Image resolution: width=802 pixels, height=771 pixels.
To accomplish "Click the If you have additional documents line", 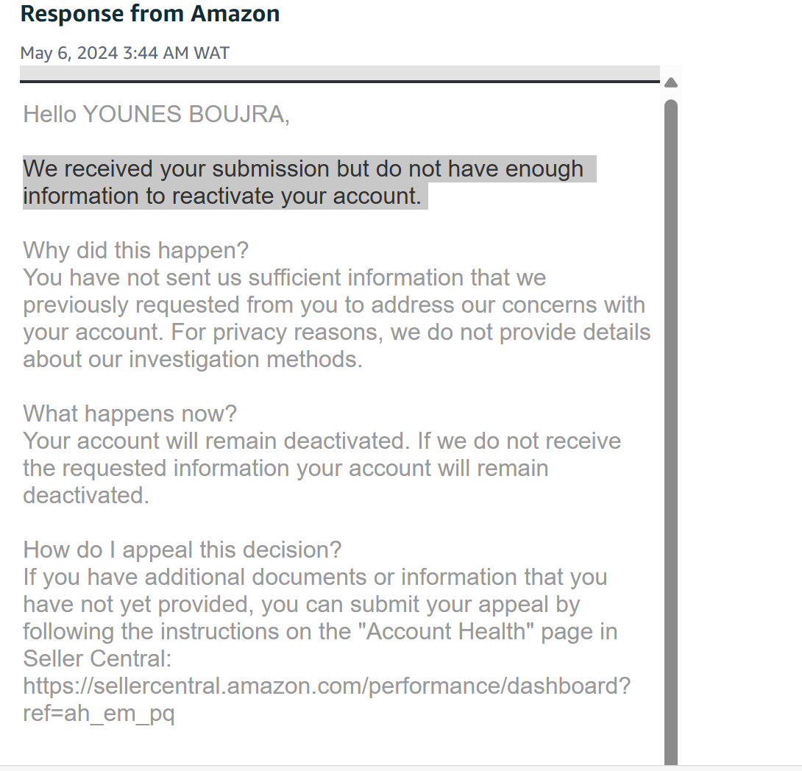I will pyautogui.click(x=315, y=578).
